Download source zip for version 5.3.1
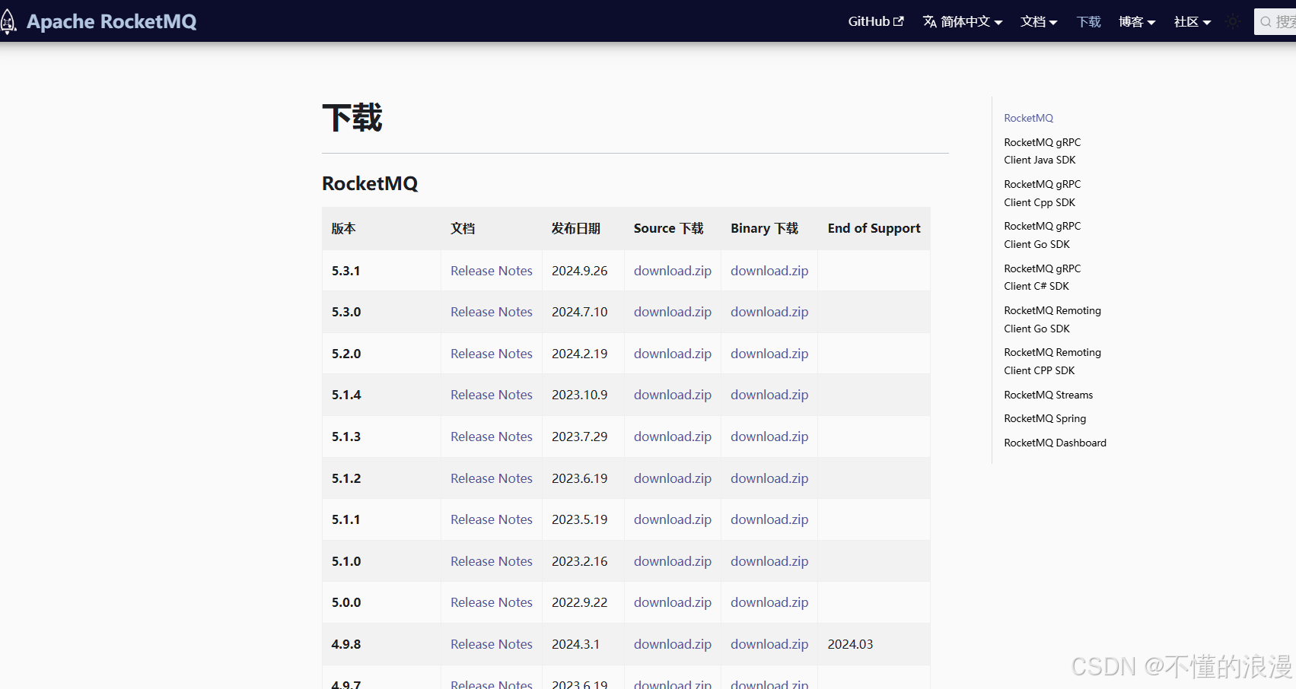Image resolution: width=1296 pixels, height=689 pixels. pos(673,271)
